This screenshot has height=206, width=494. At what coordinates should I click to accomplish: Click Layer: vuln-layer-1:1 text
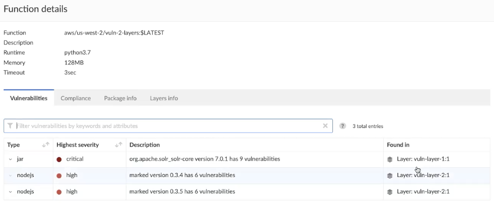coord(423,159)
